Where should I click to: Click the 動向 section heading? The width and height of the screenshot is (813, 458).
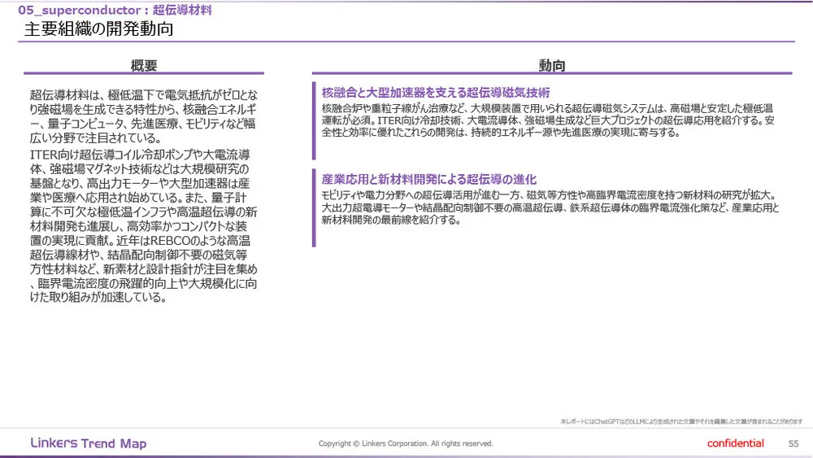pos(552,65)
